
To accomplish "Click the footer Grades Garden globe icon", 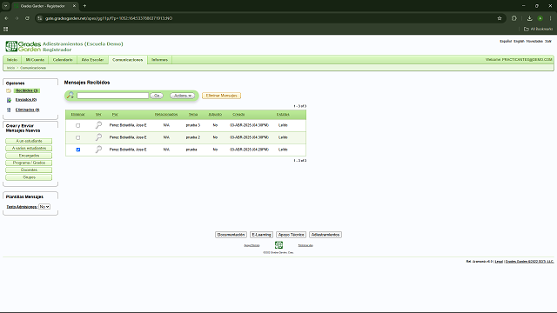I will [x=278, y=245].
